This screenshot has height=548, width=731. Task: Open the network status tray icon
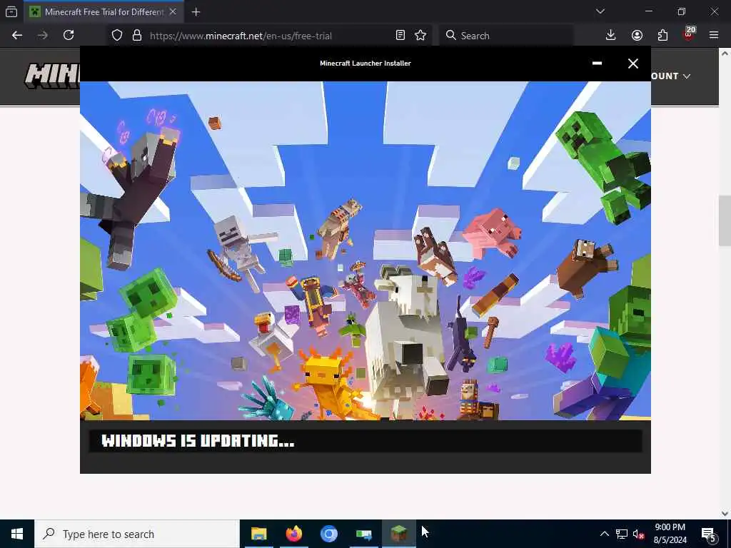click(x=622, y=534)
